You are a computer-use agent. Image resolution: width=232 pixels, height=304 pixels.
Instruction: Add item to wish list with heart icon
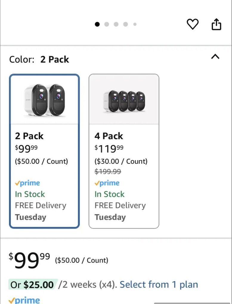pos(192,24)
